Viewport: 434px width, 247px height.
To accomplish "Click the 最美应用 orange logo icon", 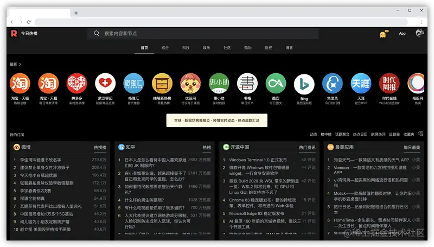I will pos(330,147).
